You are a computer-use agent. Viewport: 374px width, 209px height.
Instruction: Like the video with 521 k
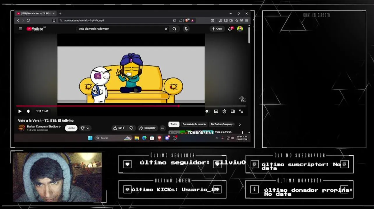119,128
